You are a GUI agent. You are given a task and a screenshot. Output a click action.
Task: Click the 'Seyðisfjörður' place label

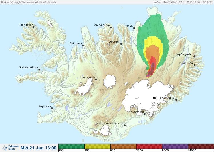(185, 54)
